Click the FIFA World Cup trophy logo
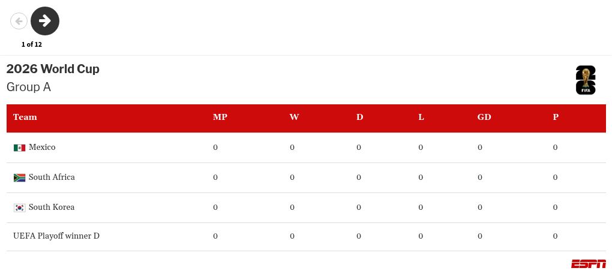Screen dimensions: 612x277 click(586, 80)
